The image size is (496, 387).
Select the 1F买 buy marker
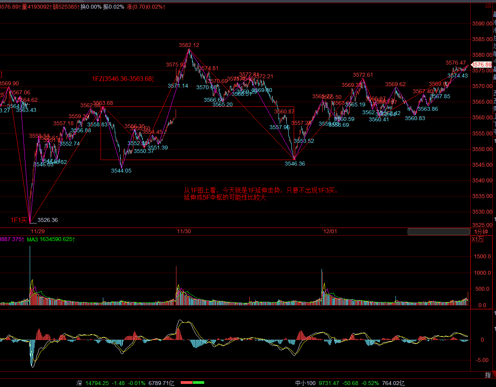tap(19, 220)
